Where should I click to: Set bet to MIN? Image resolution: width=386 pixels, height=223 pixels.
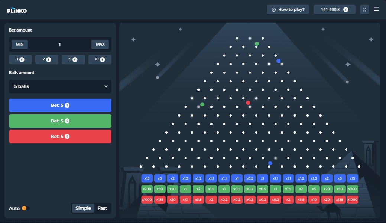click(20, 45)
